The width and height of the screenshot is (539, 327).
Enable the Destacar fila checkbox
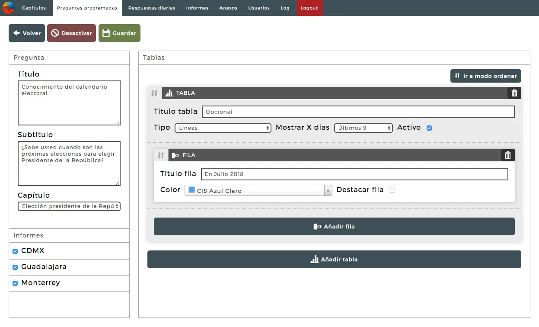(392, 190)
